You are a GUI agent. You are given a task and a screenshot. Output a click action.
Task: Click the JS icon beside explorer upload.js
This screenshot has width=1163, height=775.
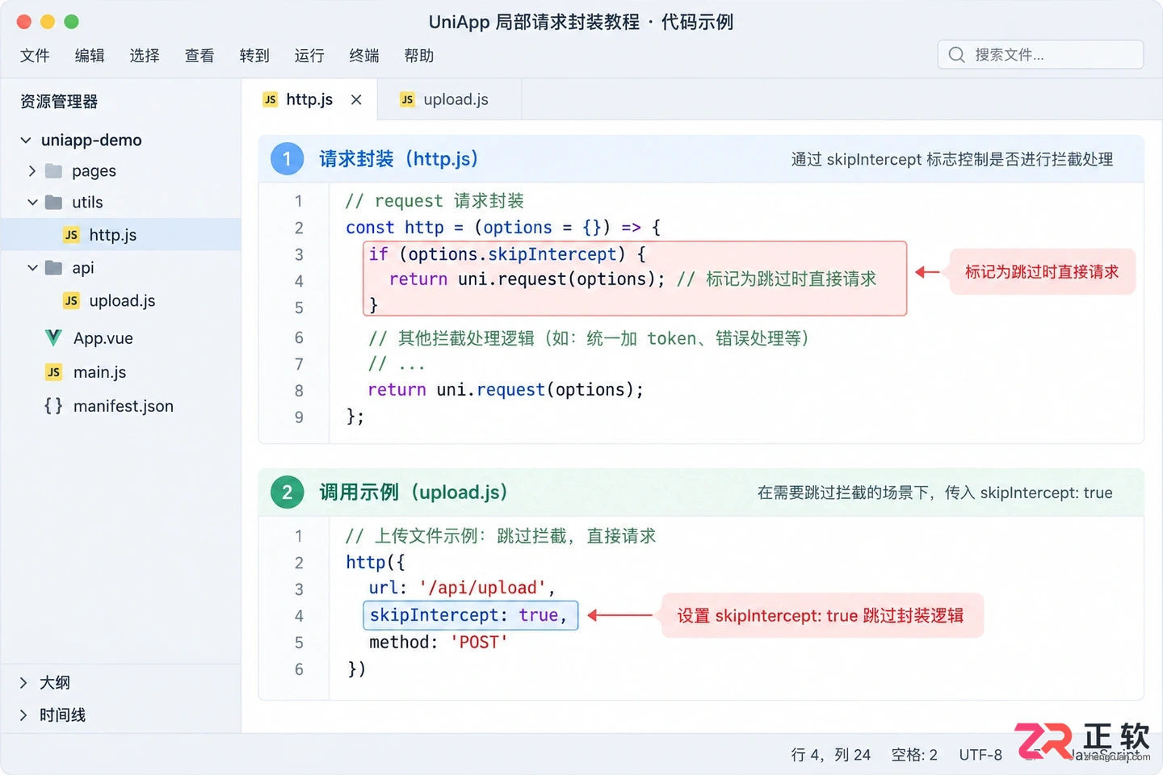[x=71, y=301]
